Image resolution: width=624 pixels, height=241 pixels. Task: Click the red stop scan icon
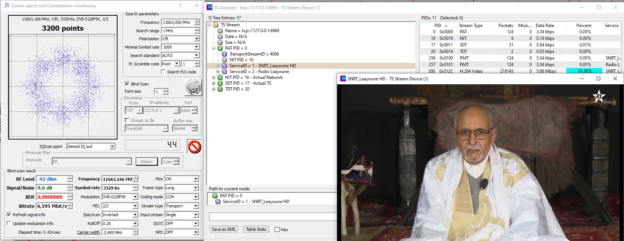194,147
